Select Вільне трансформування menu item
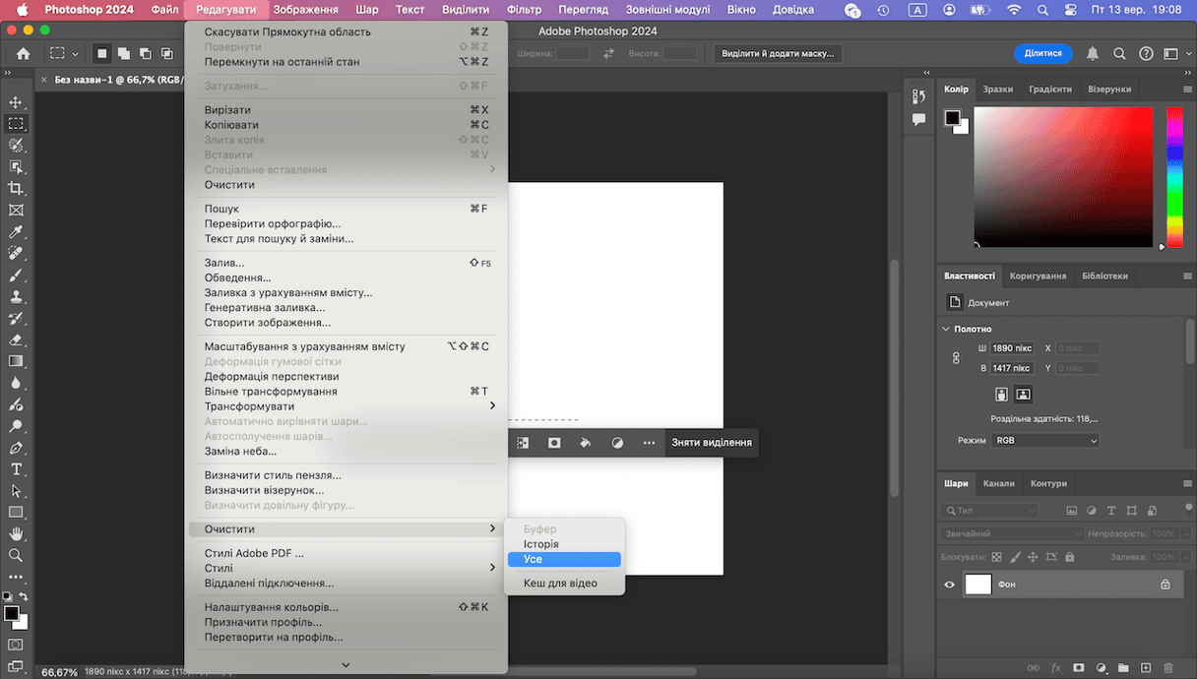 point(346,392)
